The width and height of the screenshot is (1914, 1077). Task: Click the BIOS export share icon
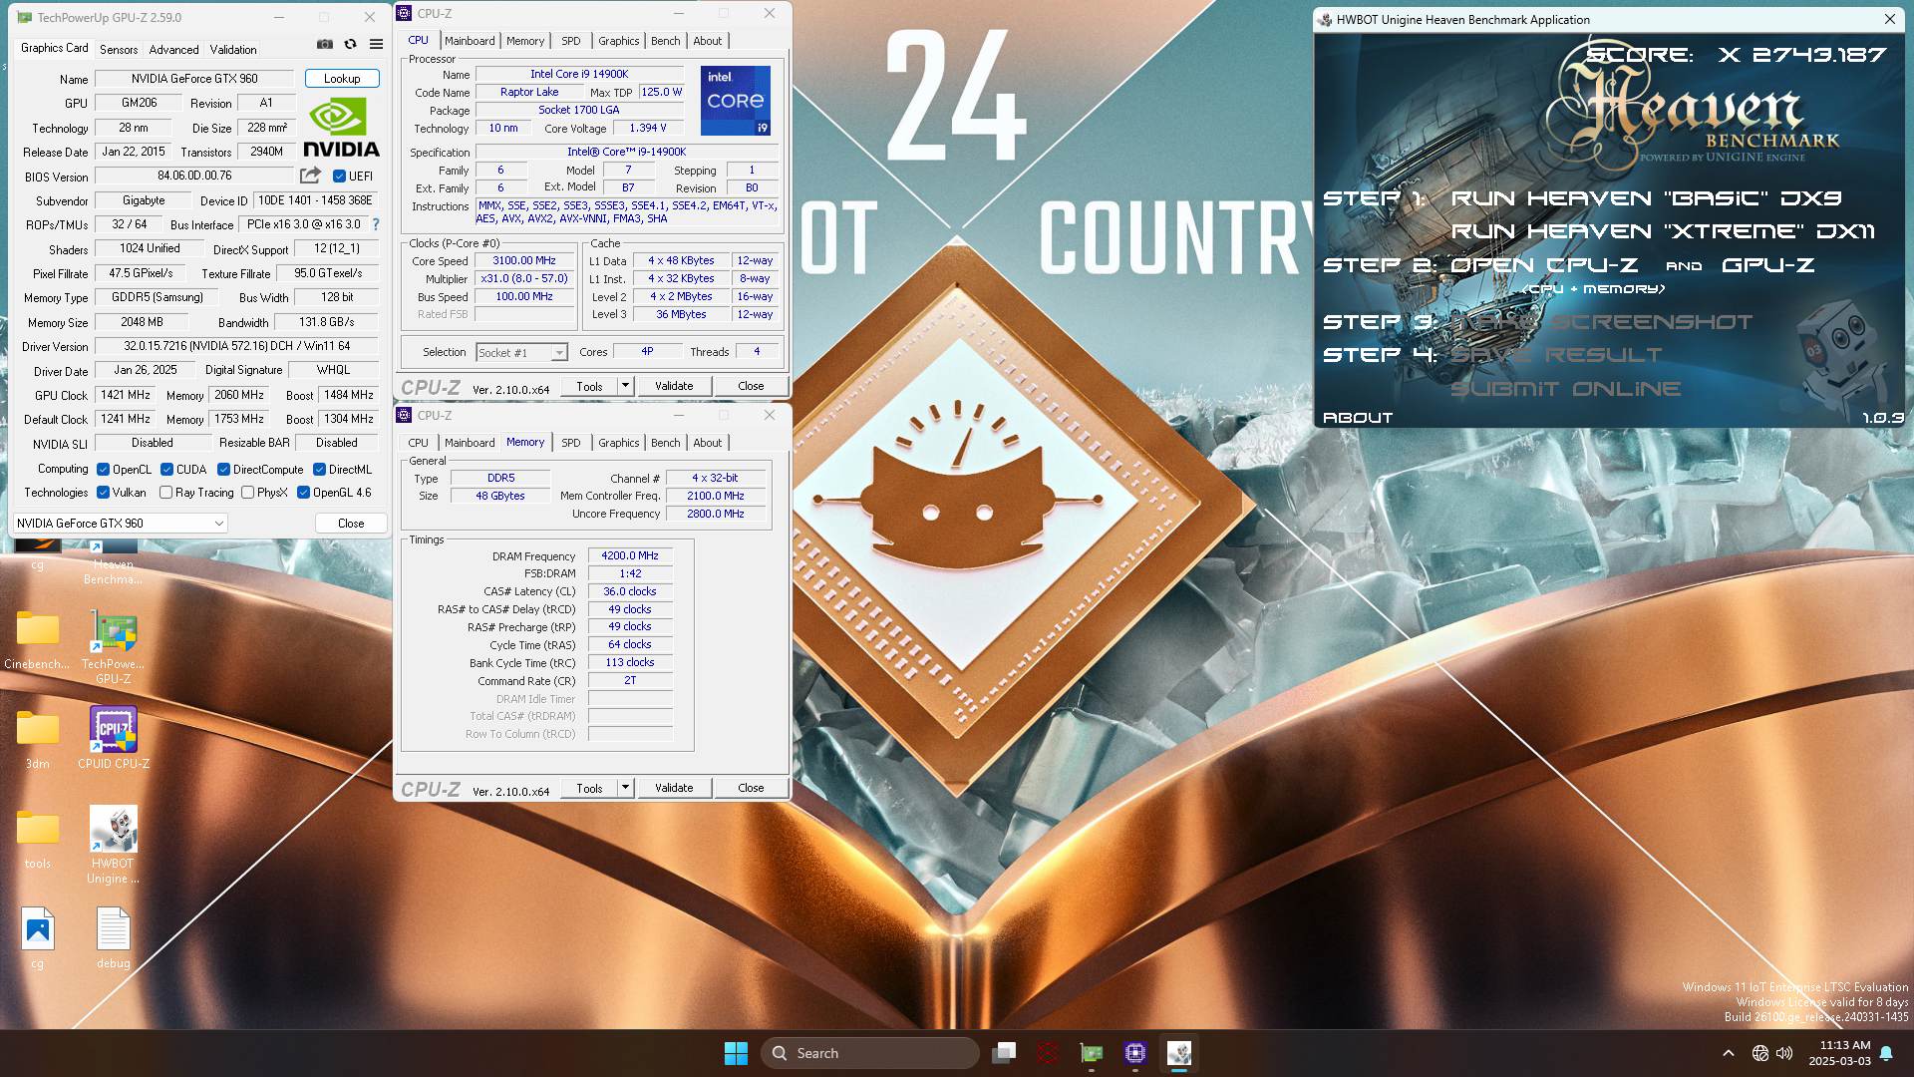(311, 176)
